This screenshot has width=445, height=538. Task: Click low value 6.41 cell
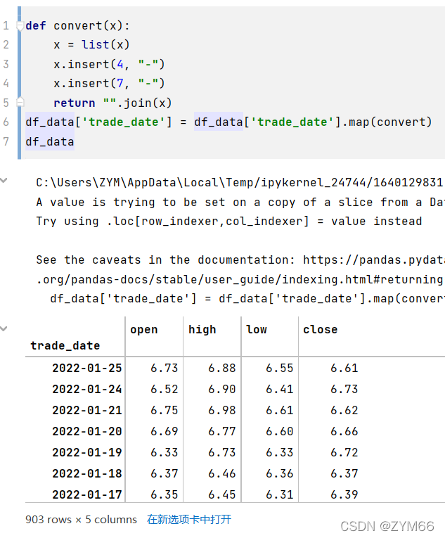coord(279,389)
